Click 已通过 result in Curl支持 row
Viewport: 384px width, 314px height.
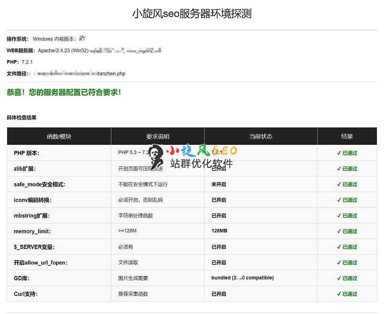(x=347, y=294)
